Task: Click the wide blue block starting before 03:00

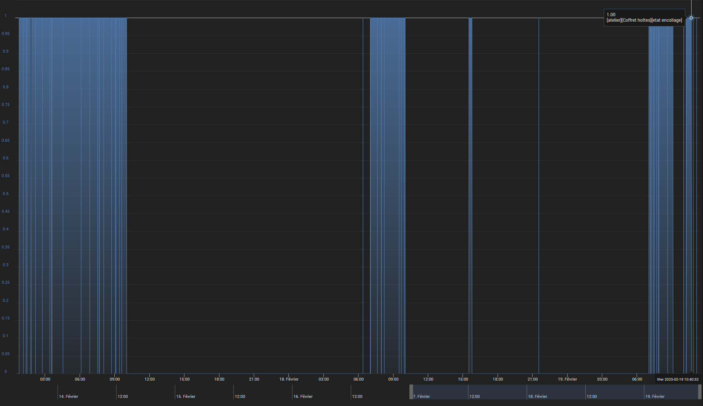Action: tap(73, 195)
